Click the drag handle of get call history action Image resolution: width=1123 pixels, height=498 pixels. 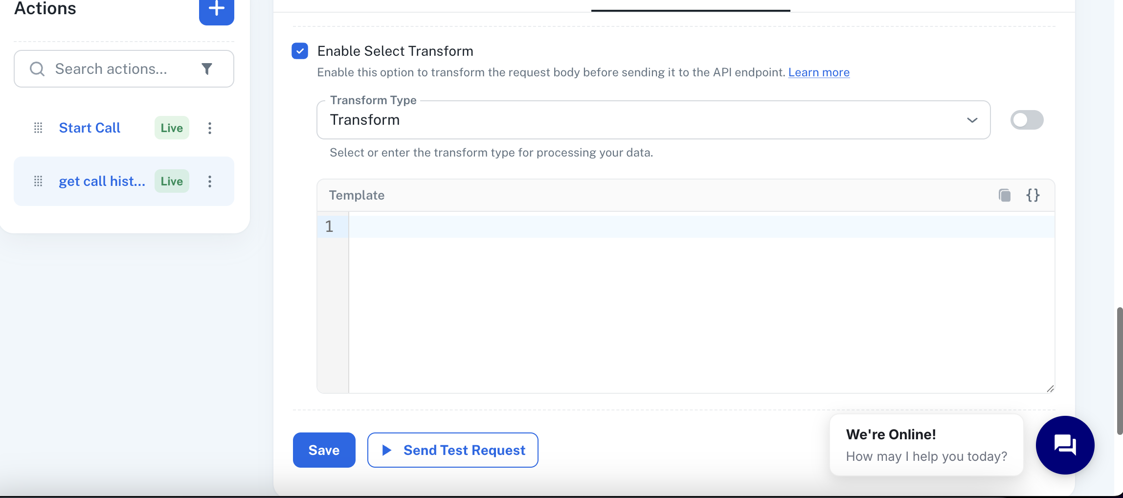point(38,181)
